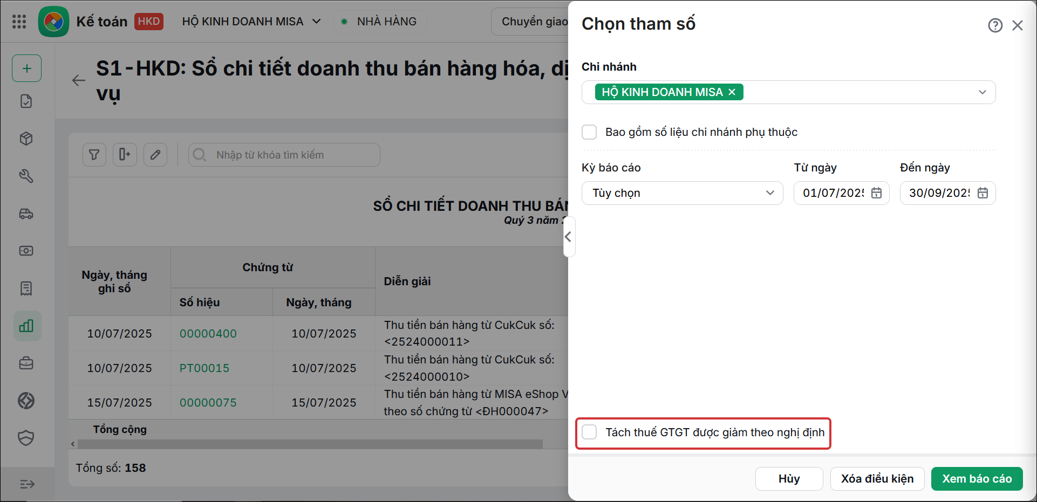Open the truck icon in sidebar
The image size is (1037, 502).
coord(26,214)
